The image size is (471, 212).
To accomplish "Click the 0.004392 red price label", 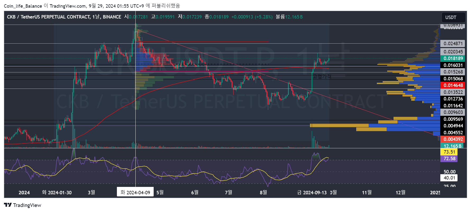I will point(453,139).
